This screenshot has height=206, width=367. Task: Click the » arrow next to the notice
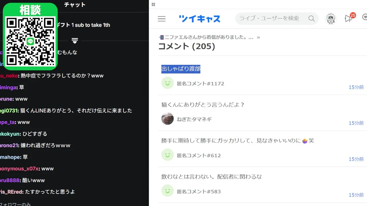(x=258, y=37)
